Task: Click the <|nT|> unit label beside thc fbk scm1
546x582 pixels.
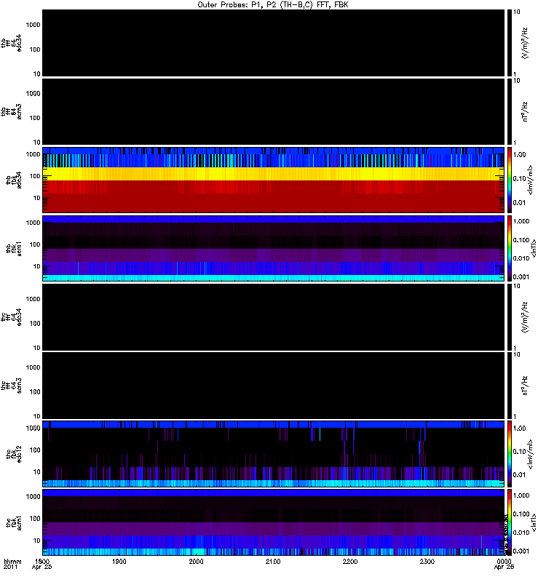Action: click(x=534, y=522)
